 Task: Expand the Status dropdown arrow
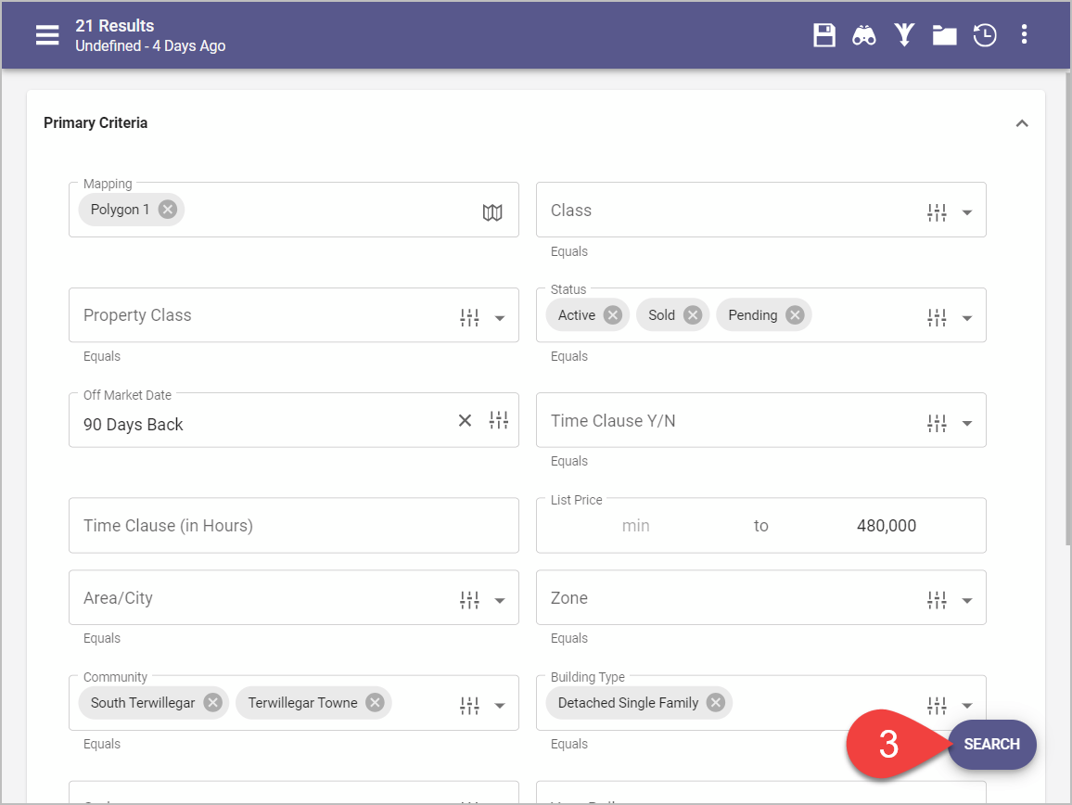click(966, 318)
